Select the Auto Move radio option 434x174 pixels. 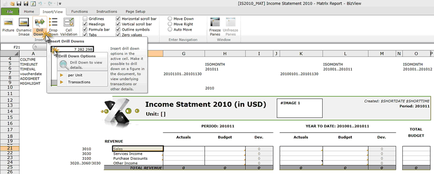pos(170,30)
